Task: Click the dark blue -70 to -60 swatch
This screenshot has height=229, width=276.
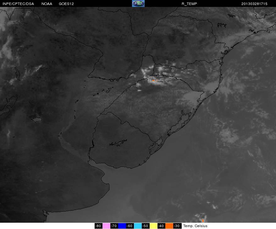Action: pyautogui.click(x=122, y=226)
